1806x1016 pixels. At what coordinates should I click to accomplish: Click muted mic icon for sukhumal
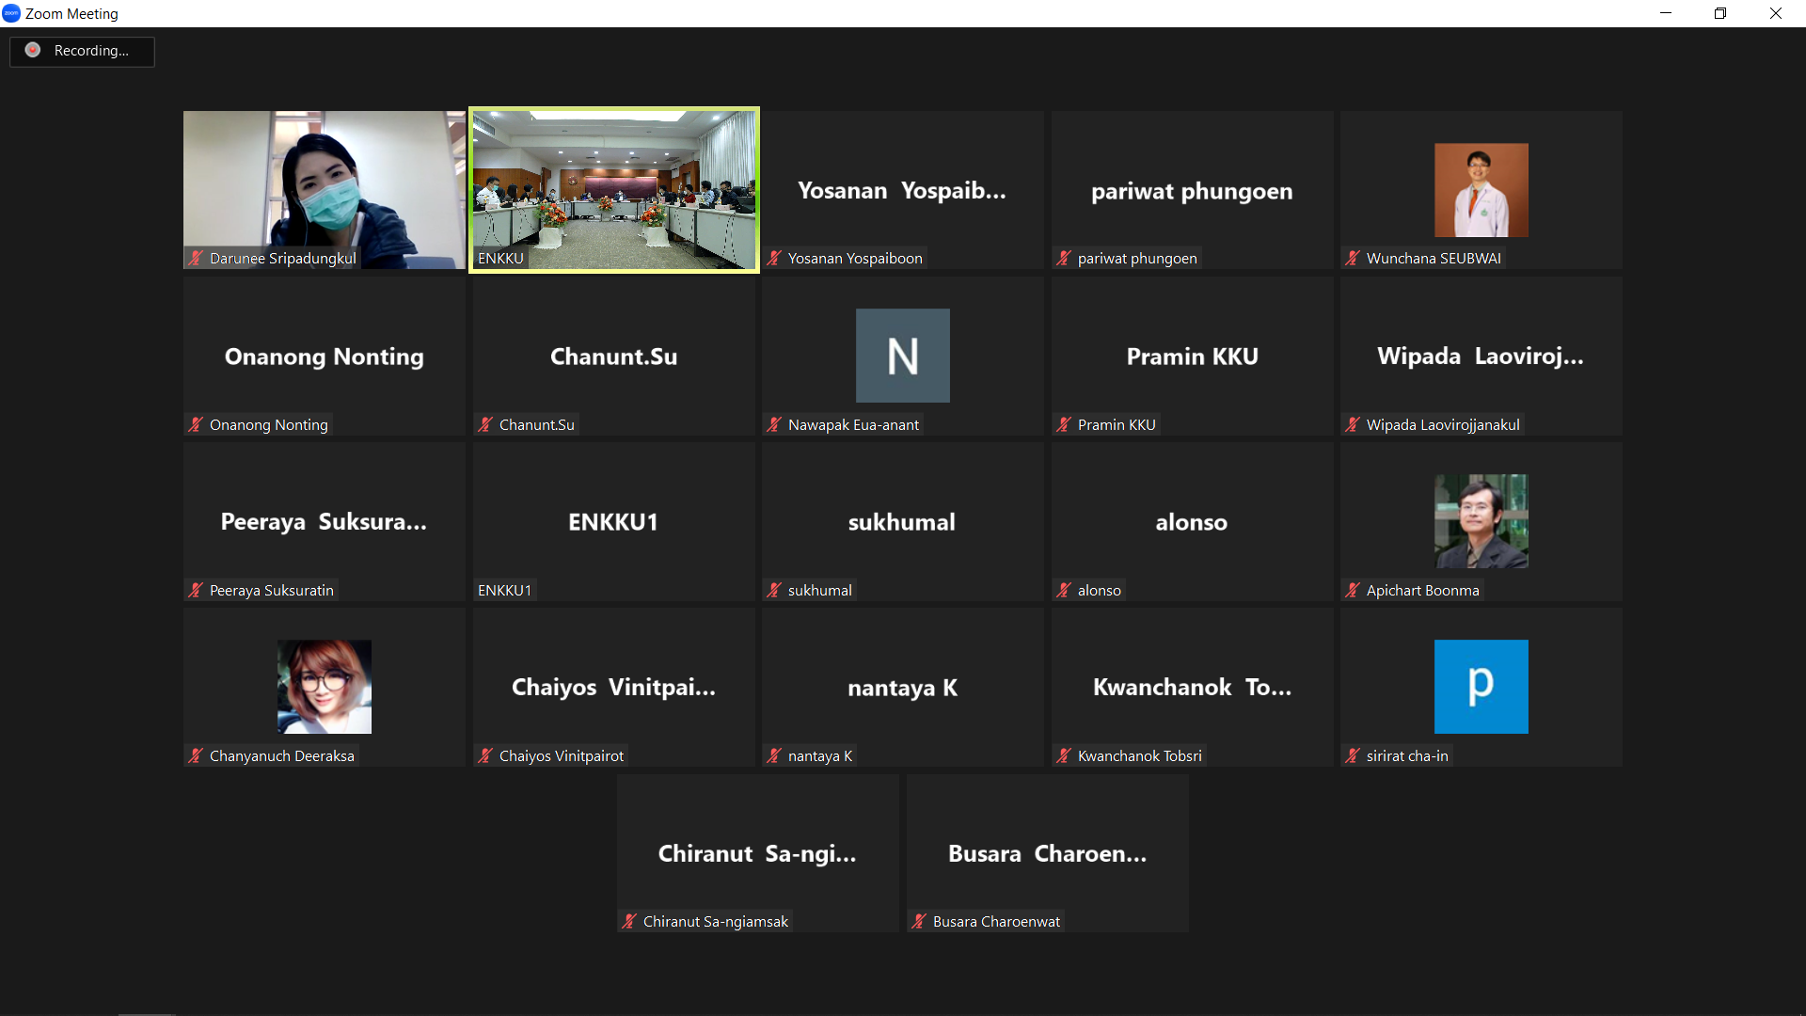click(x=774, y=590)
